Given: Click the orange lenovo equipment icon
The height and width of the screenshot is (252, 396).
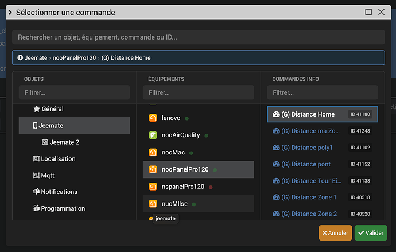Looking at the screenshot, I should pos(153,118).
